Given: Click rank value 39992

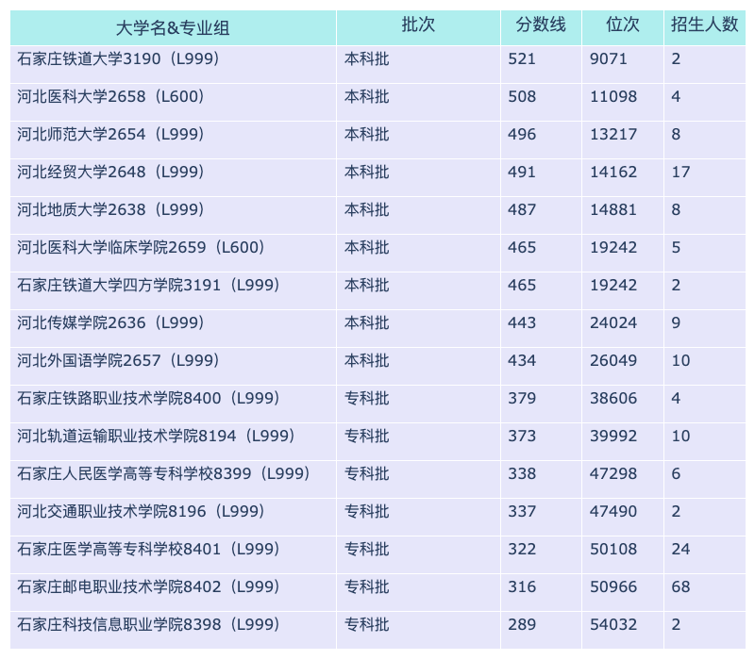Looking at the screenshot, I should click(x=613, y=436).
